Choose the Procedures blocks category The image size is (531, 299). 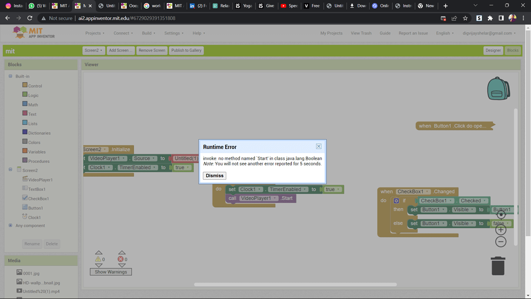coord(38,161)
